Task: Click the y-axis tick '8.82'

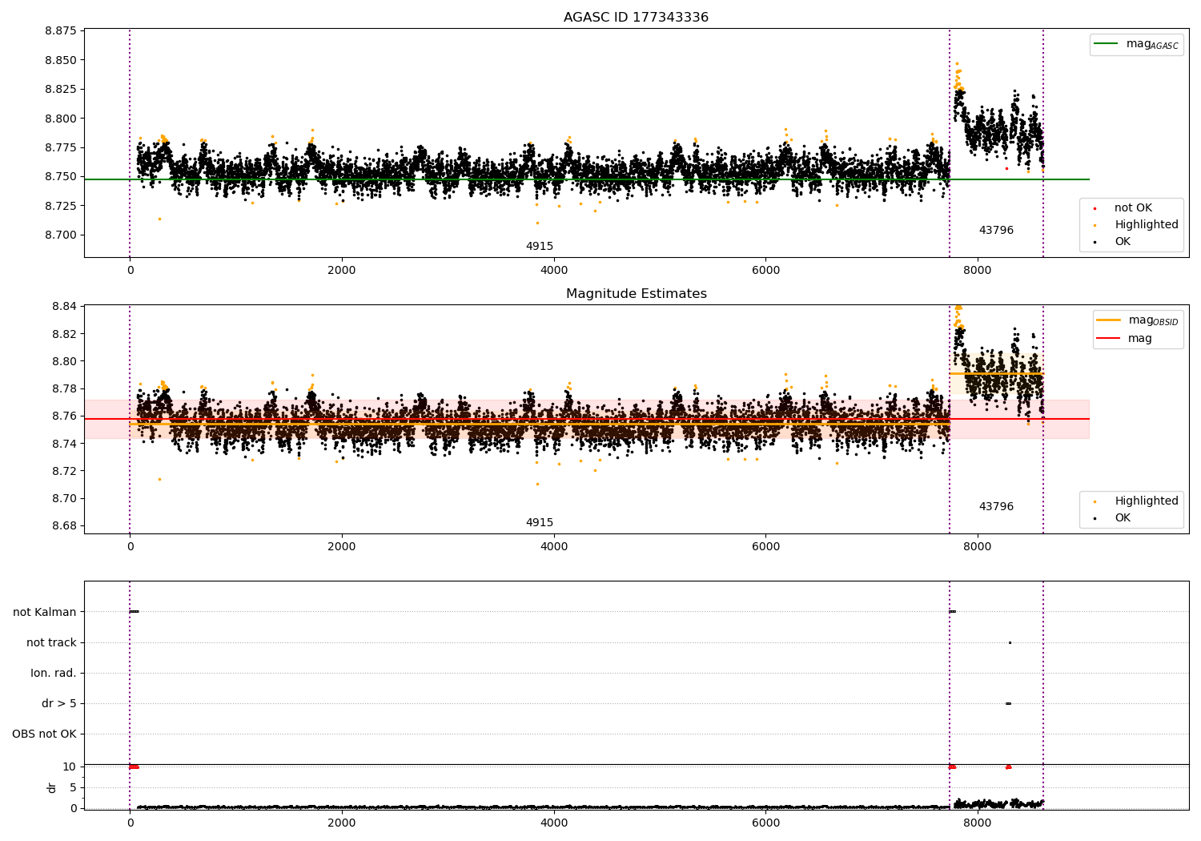Action: pyautogui.click(x=64, y=334)
